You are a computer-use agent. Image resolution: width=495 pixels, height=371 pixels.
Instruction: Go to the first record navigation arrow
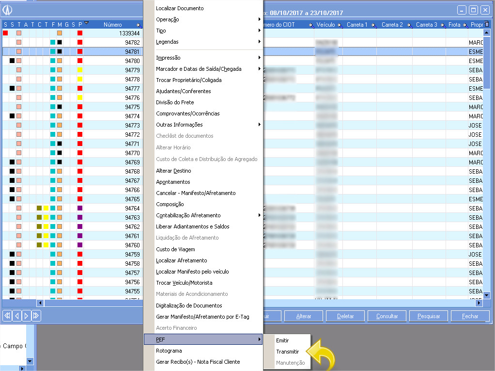(x=7, y=316)
